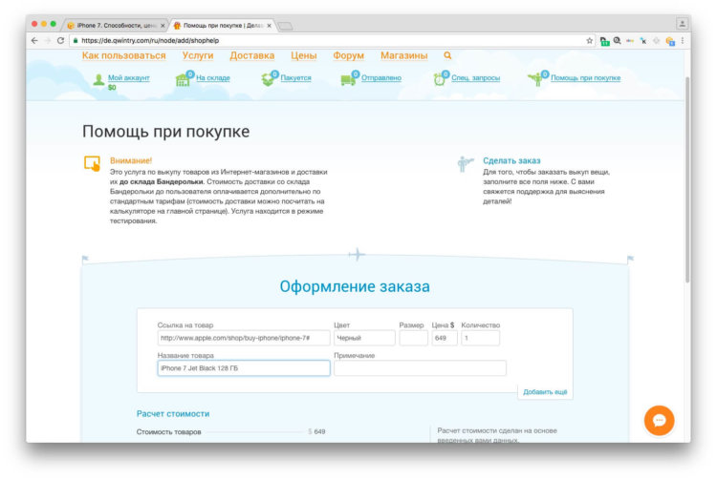Click the figure icon beside Сделать заказ
This screenshot has height=480, width=717.
coord(465,164)
